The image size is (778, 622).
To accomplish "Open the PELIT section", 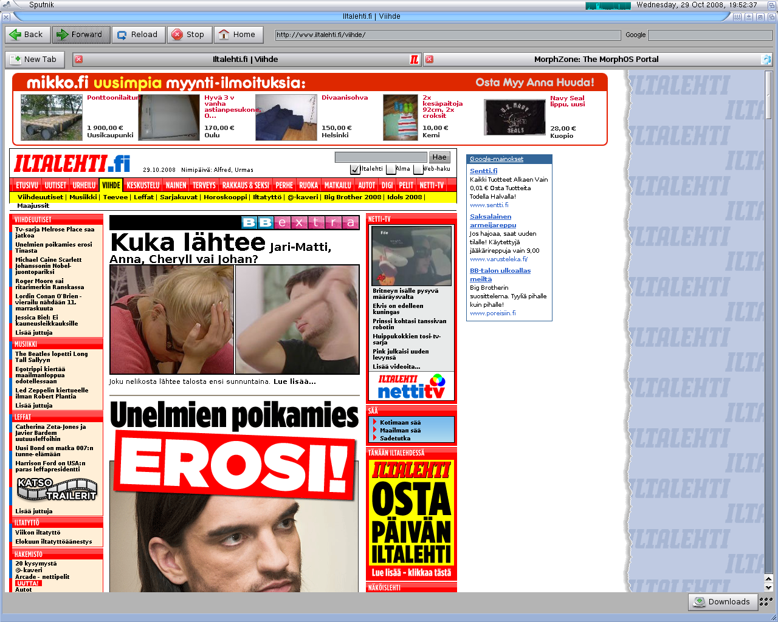I will click(406, 185).
